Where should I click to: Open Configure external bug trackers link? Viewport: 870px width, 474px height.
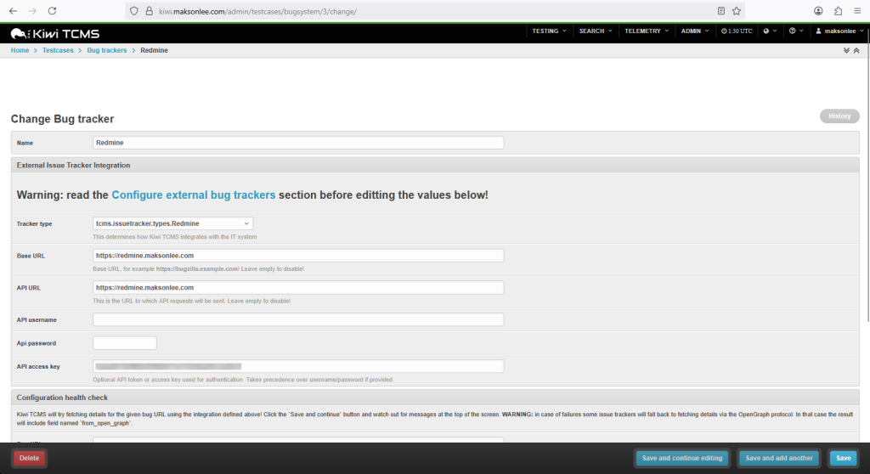193,195
